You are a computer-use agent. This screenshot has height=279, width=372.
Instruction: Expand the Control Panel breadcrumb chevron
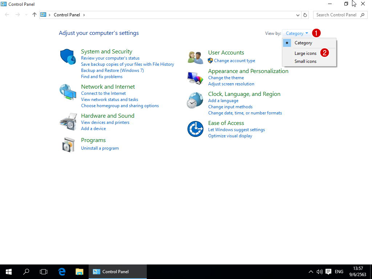click(84, 15)
